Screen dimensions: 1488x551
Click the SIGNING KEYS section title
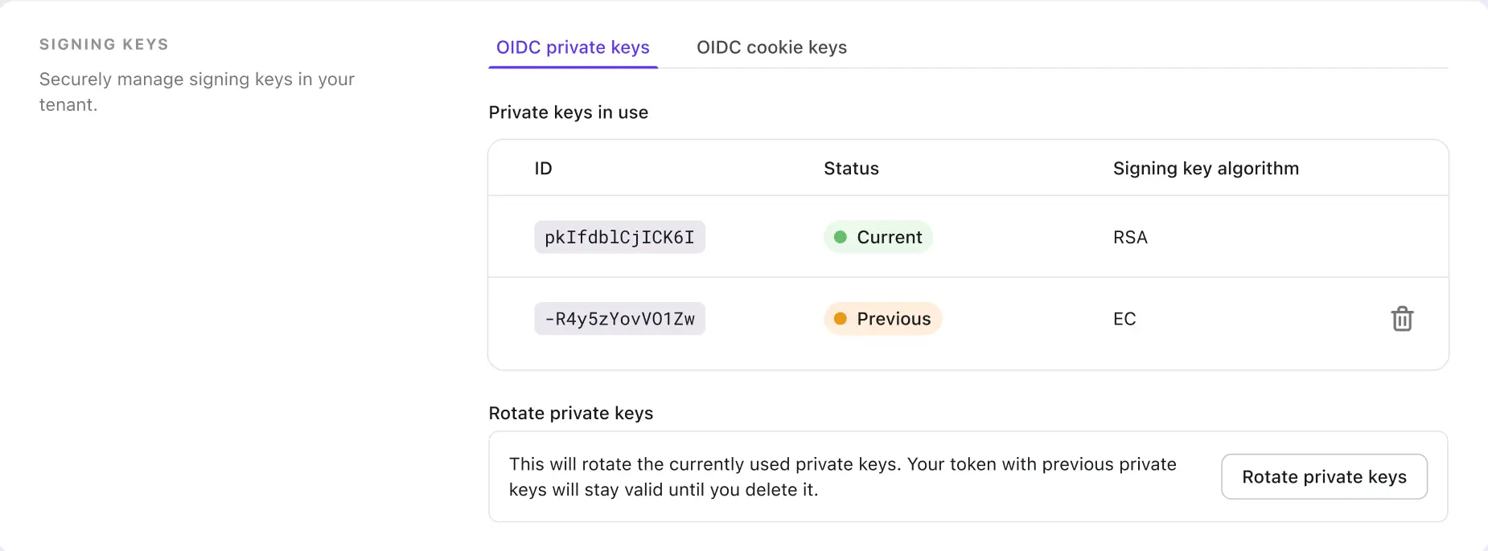[x=104, y=44]
